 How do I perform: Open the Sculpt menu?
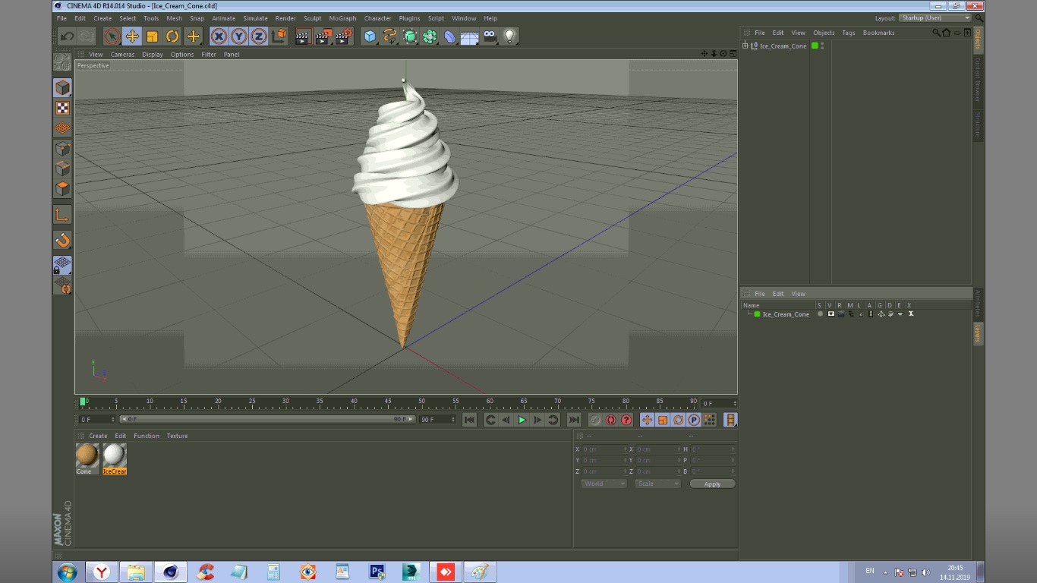[x=312, y=18]
